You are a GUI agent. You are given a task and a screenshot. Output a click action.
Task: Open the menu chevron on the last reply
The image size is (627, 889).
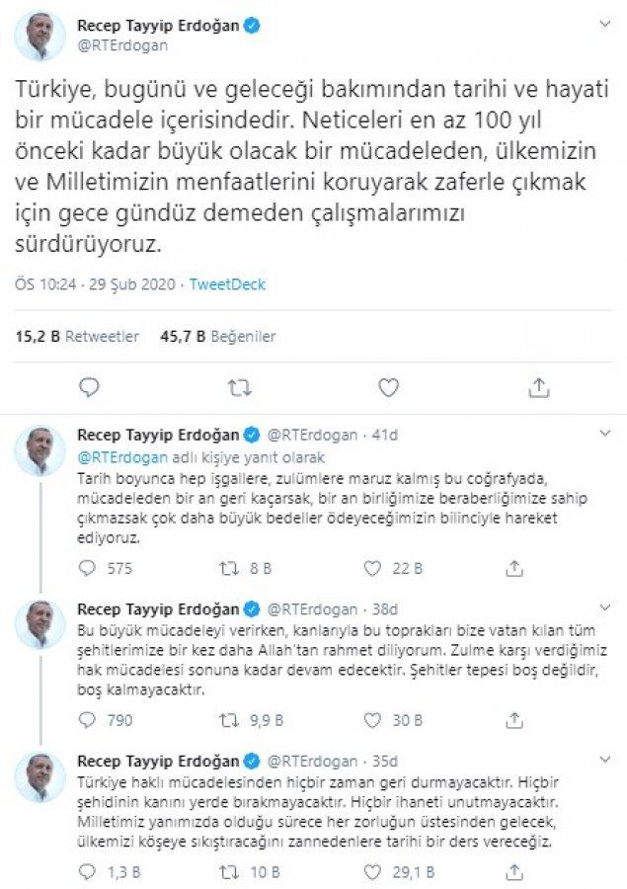(607, 758)
